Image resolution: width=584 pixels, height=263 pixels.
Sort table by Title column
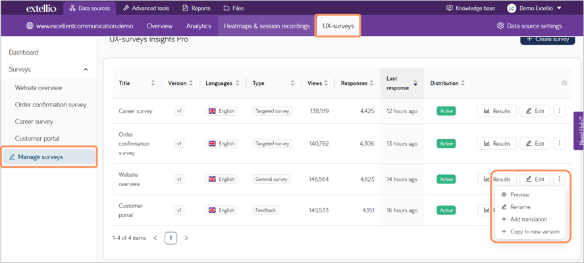(x=153, y=84)
